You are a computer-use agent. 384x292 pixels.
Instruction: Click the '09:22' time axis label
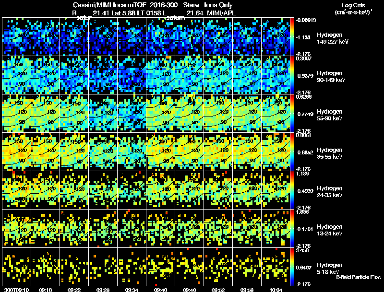click(74, 290)
